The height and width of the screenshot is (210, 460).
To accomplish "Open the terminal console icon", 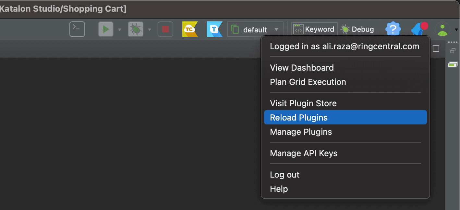I will tap(77, 29).
